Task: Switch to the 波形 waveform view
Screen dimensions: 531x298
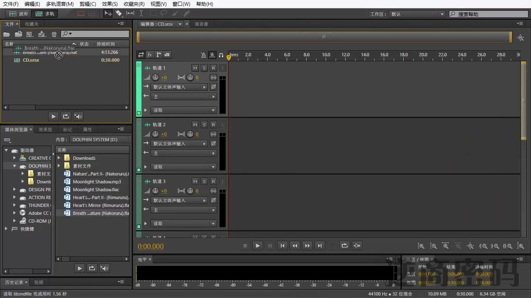Action: 19,14
